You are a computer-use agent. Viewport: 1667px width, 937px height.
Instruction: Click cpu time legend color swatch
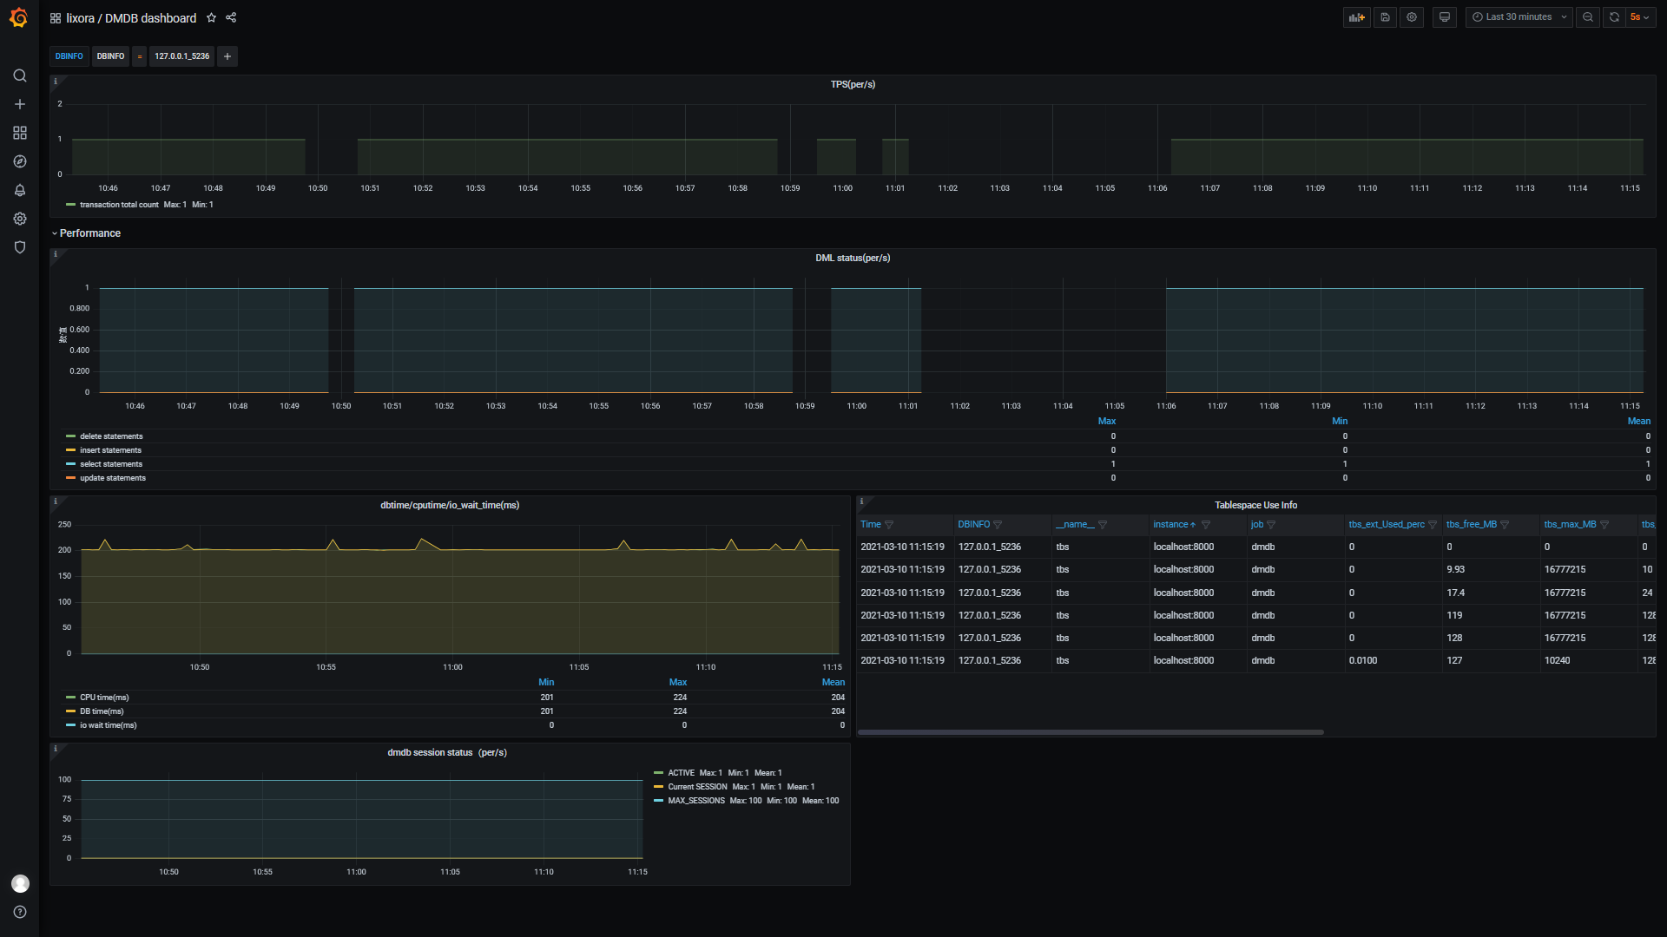click(70, 698)
